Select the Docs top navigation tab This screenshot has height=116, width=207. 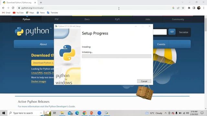coord(87,19)
